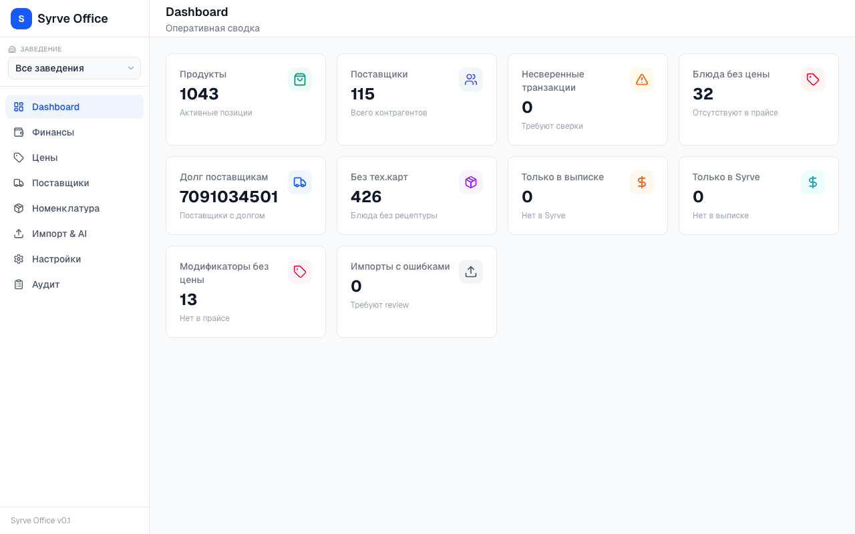Click the box icon on Без тех.карт card
The width and height of the screenshot is (855, 534).
coord(471,182)
